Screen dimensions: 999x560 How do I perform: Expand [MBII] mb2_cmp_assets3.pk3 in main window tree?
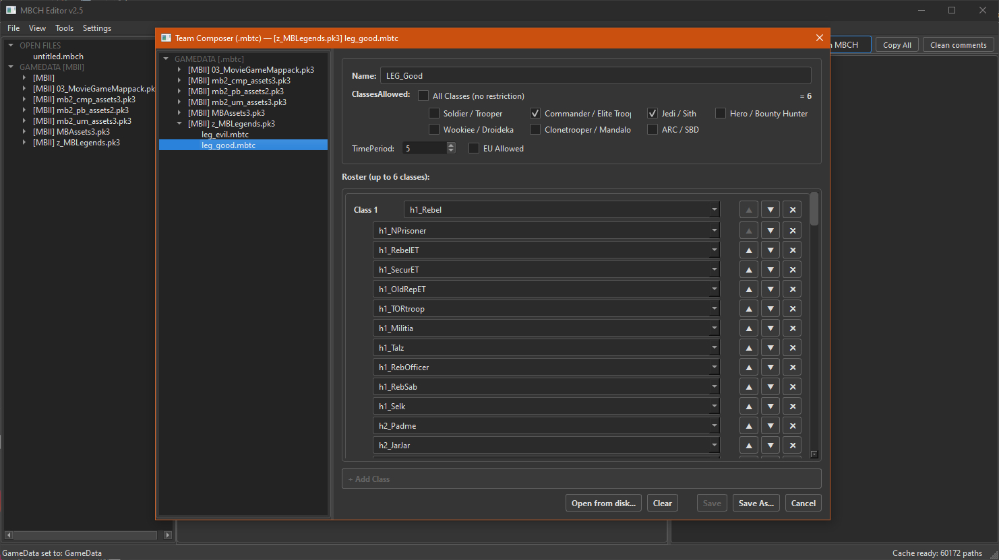pos(24,100)
